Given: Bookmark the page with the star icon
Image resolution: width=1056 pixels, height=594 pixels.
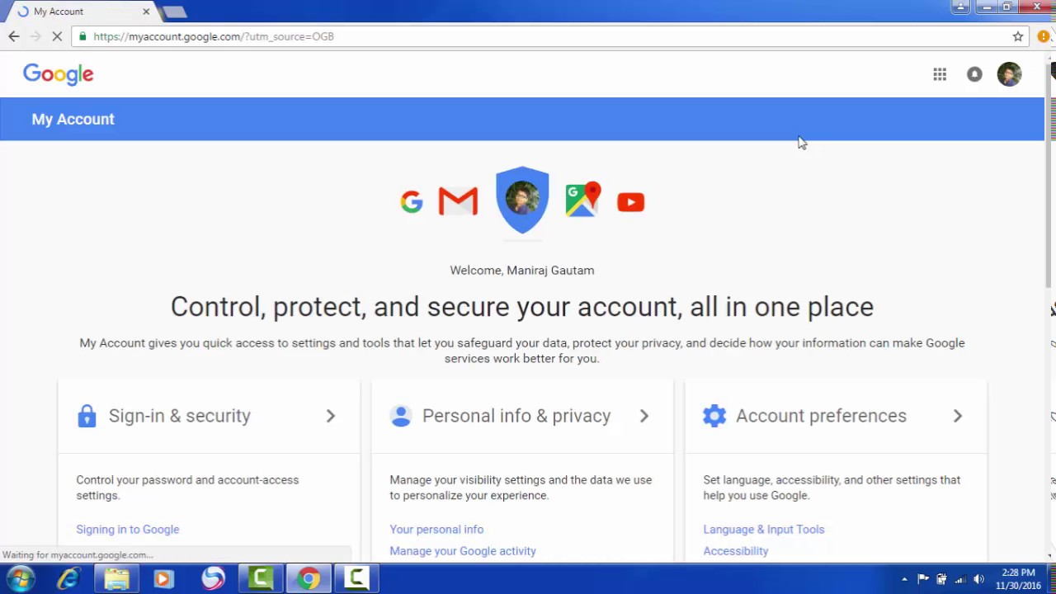Looking at the screenshot, I should (x=1018, y=36).
